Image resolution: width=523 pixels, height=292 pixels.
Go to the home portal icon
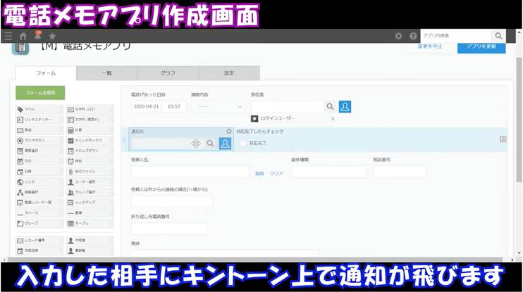(23, 36)
